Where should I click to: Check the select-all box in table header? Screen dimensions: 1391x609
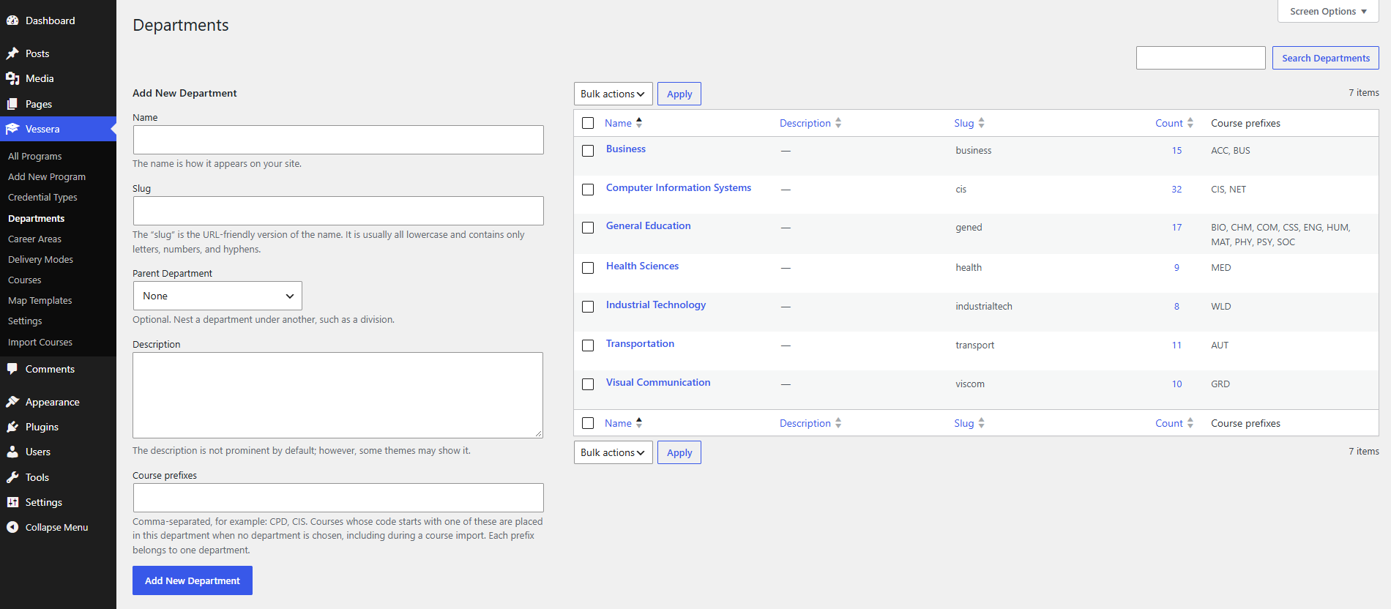click(x=588, y=123)
